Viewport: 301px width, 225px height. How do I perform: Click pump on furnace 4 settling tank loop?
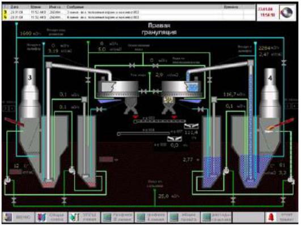point(227,170)
